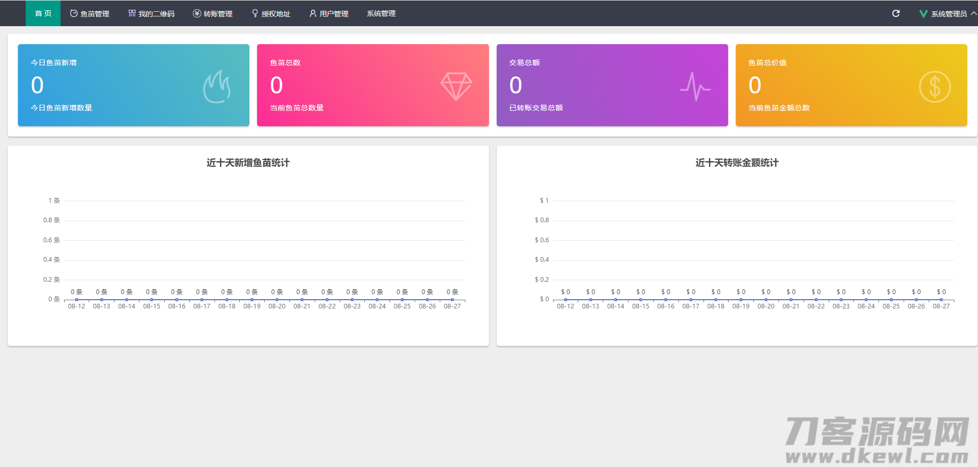Click the green V logo icon
The height and width of the screenshot is (467, 978).
[x=923, y=14]
